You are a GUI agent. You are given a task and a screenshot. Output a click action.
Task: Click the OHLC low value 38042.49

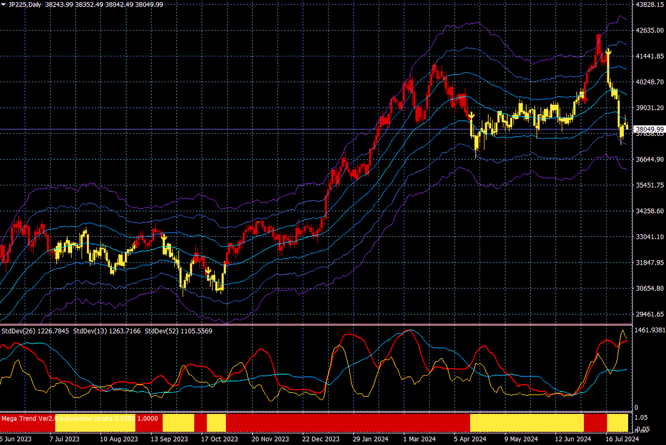pyautogui.click(x=119, y=4)
